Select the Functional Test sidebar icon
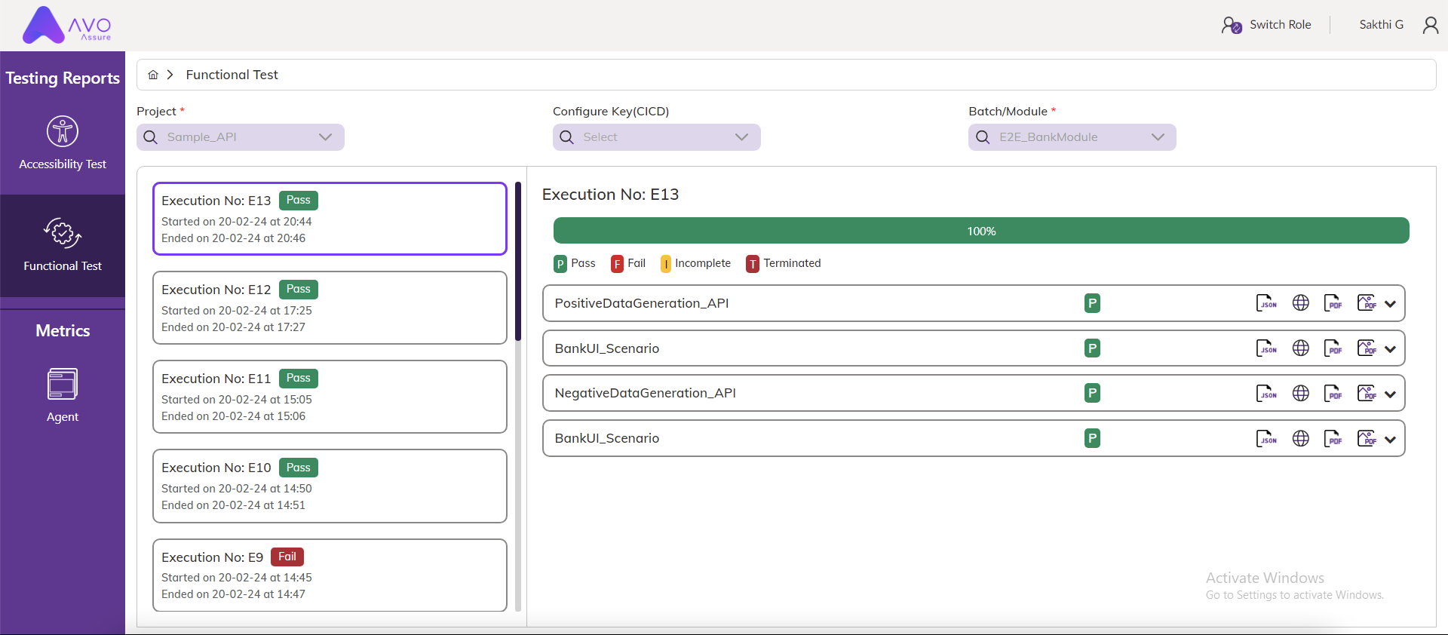Viewport: 1448px width, 635px height. (63, 233)
